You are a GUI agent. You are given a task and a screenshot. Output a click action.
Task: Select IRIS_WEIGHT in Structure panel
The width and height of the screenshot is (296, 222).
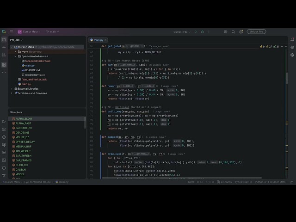[x=23, y=151]
